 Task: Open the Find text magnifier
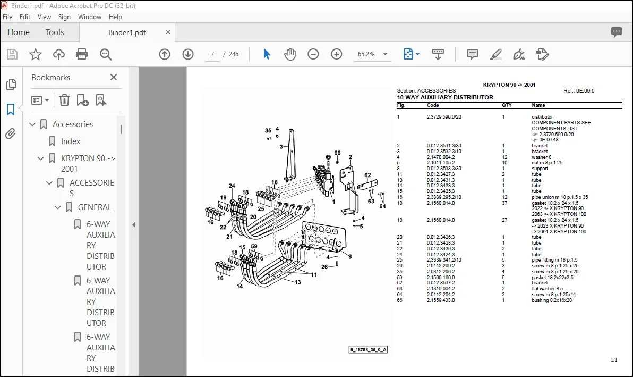pos(106,54)
